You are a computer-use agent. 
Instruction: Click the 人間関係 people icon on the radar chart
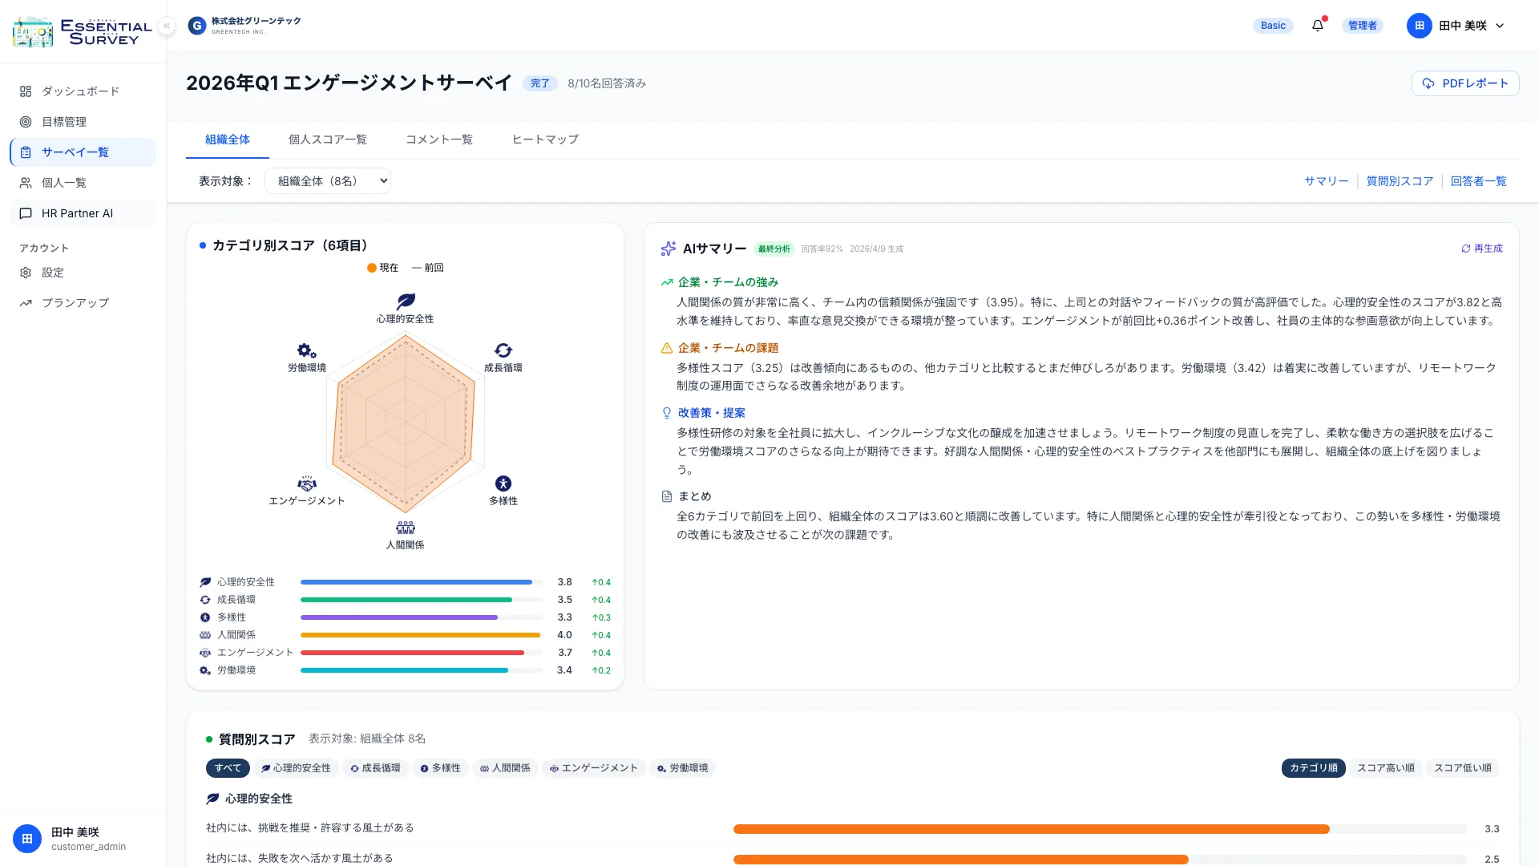[406, 528]
